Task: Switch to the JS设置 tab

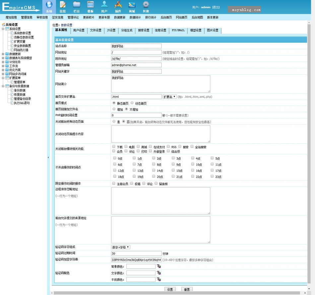Action: pyautogui.click(x=111, y=30)
